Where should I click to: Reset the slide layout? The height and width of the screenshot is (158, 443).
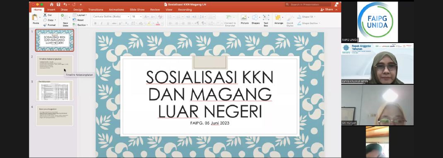pos(78,20)
